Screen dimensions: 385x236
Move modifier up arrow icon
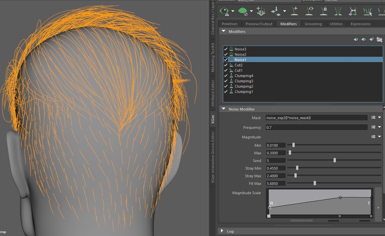[356, 39]
